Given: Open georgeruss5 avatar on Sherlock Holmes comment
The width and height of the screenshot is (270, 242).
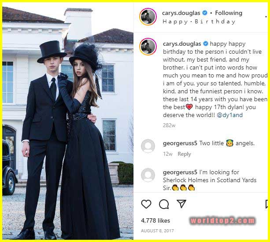Looking at the screenshot, I should [x=148, y=175].
